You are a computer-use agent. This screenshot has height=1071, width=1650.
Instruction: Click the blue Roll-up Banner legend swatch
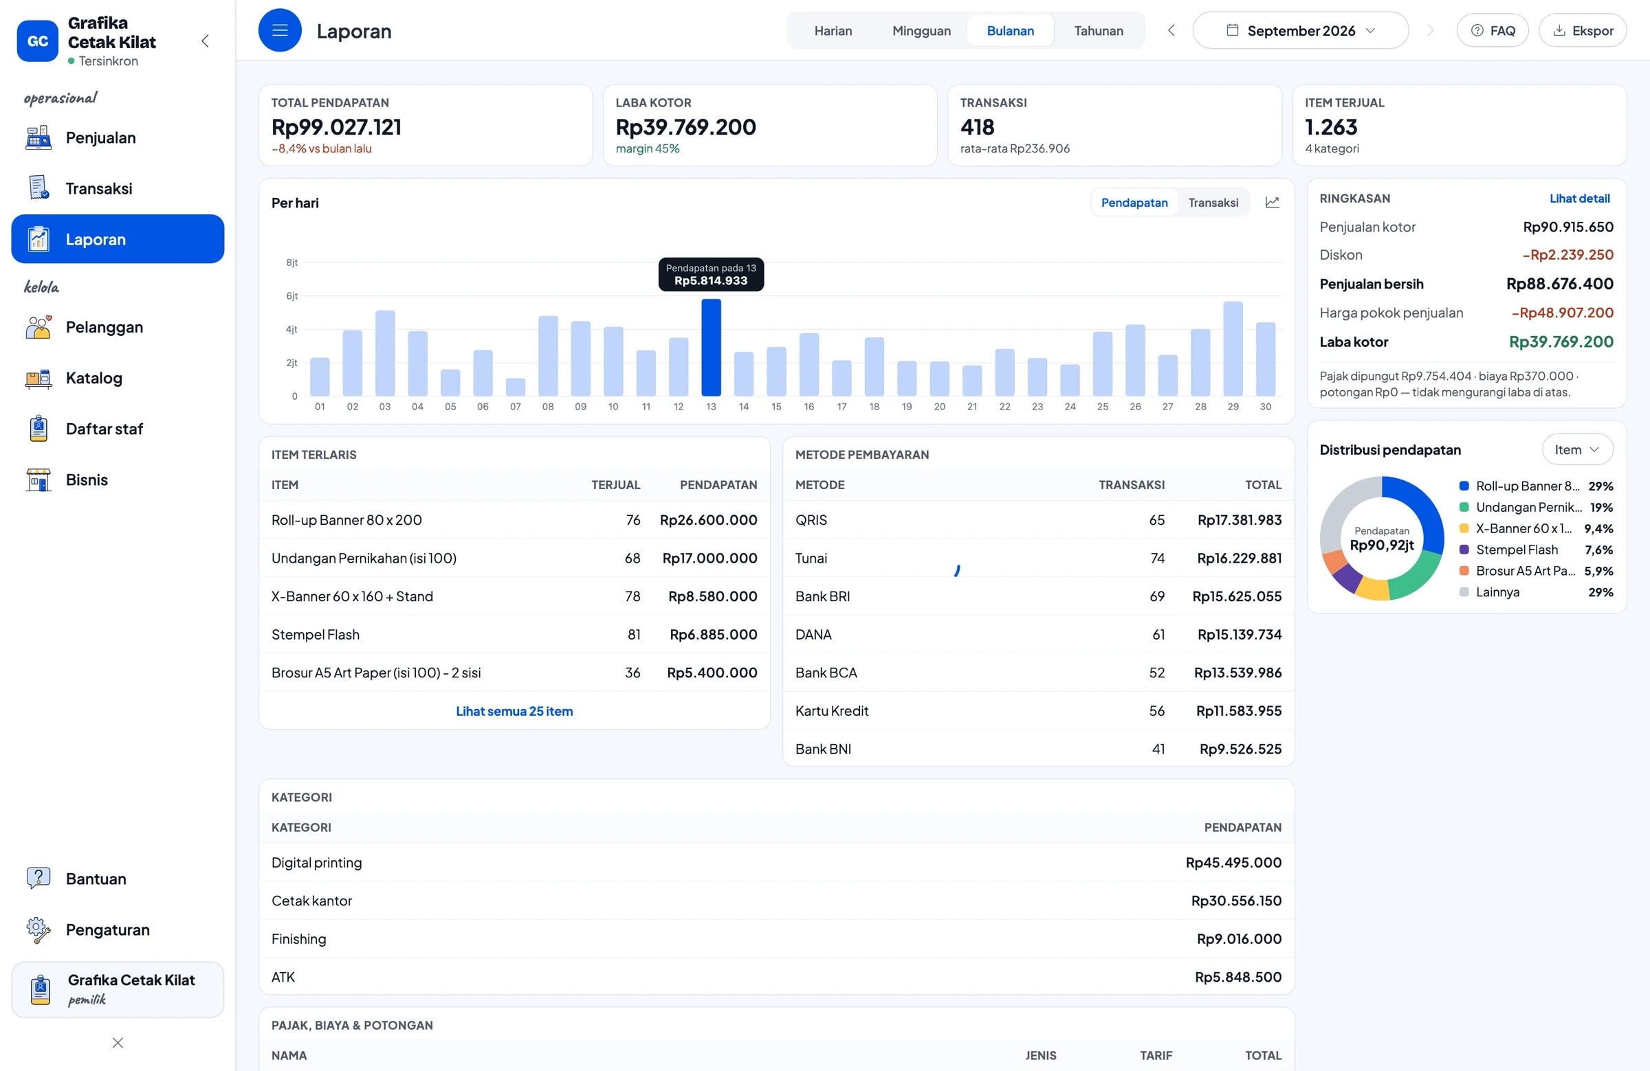(1464, 486)
